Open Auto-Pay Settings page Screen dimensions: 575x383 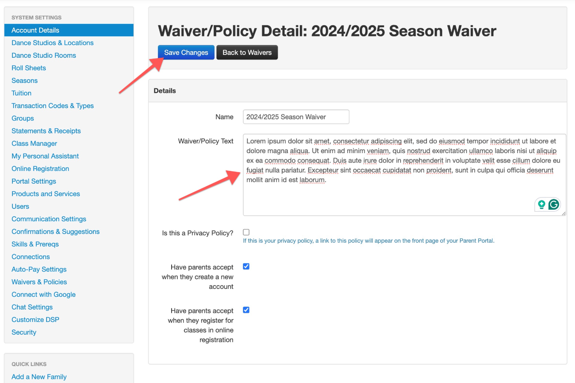point(39,270)
